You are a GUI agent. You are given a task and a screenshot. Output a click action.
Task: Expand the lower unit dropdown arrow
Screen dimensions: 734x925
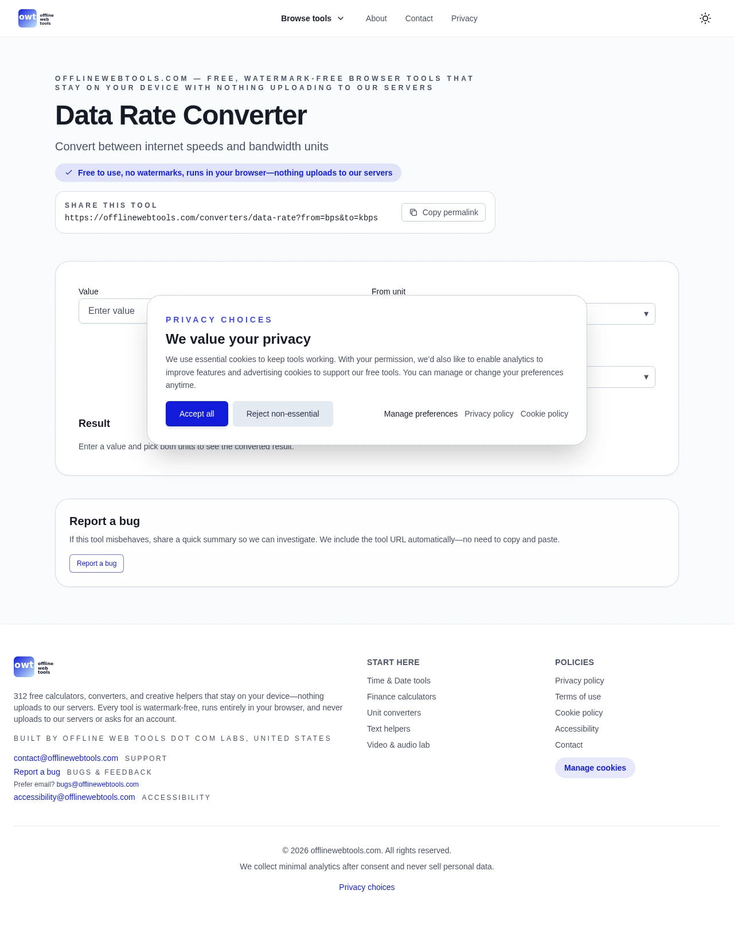(646, 377)
